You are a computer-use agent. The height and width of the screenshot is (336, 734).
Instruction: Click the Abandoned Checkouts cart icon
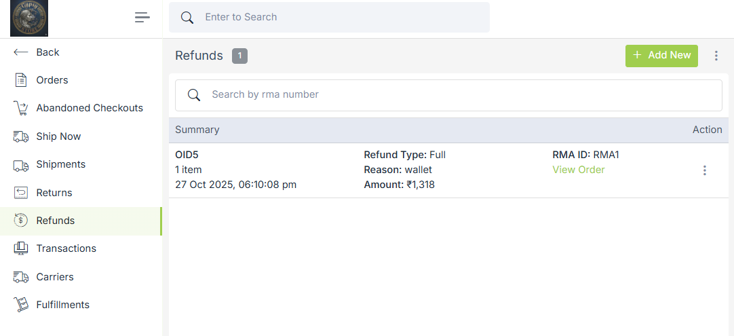pos(21,108)
